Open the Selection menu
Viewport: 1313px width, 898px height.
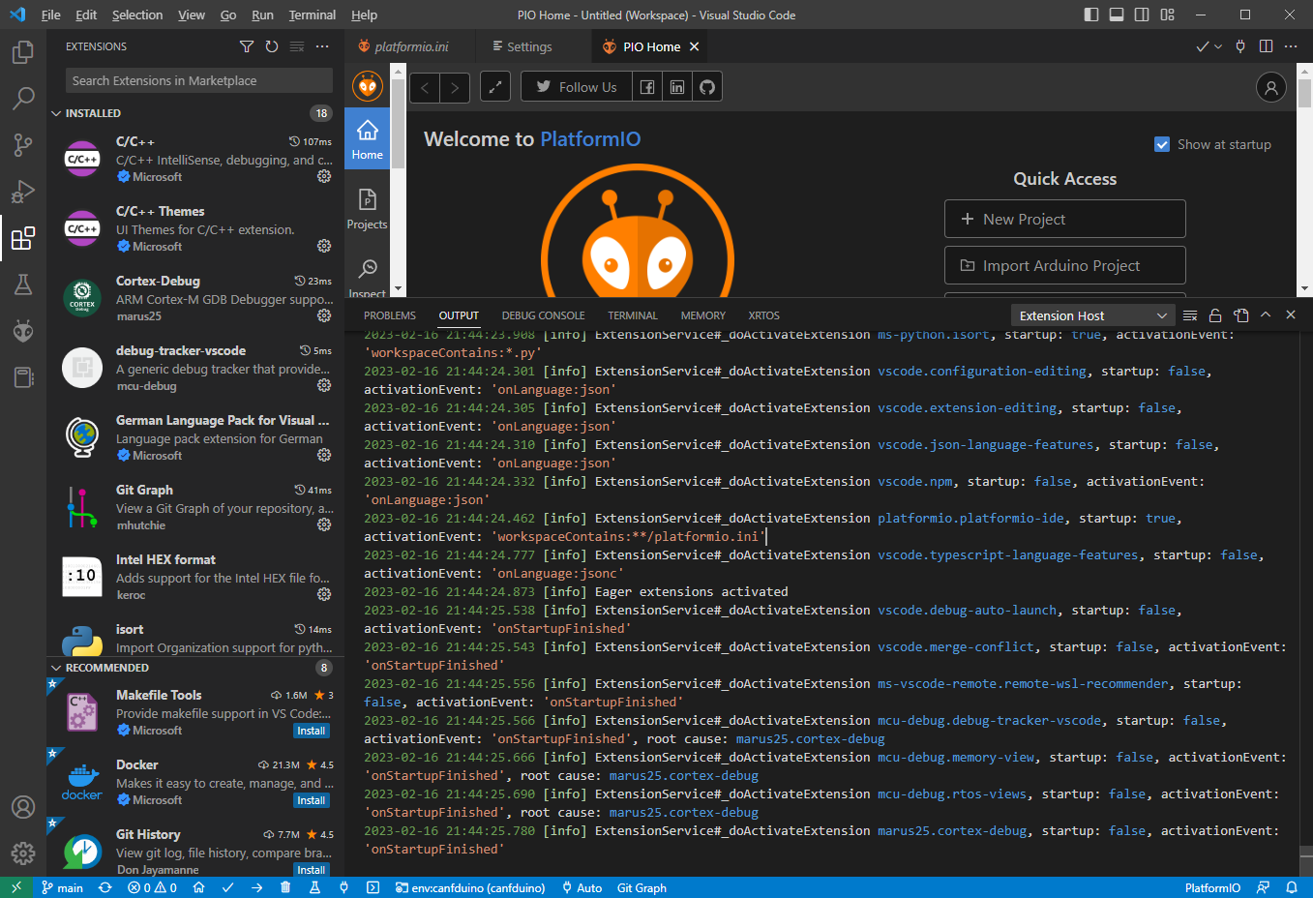tap(137, 15)
